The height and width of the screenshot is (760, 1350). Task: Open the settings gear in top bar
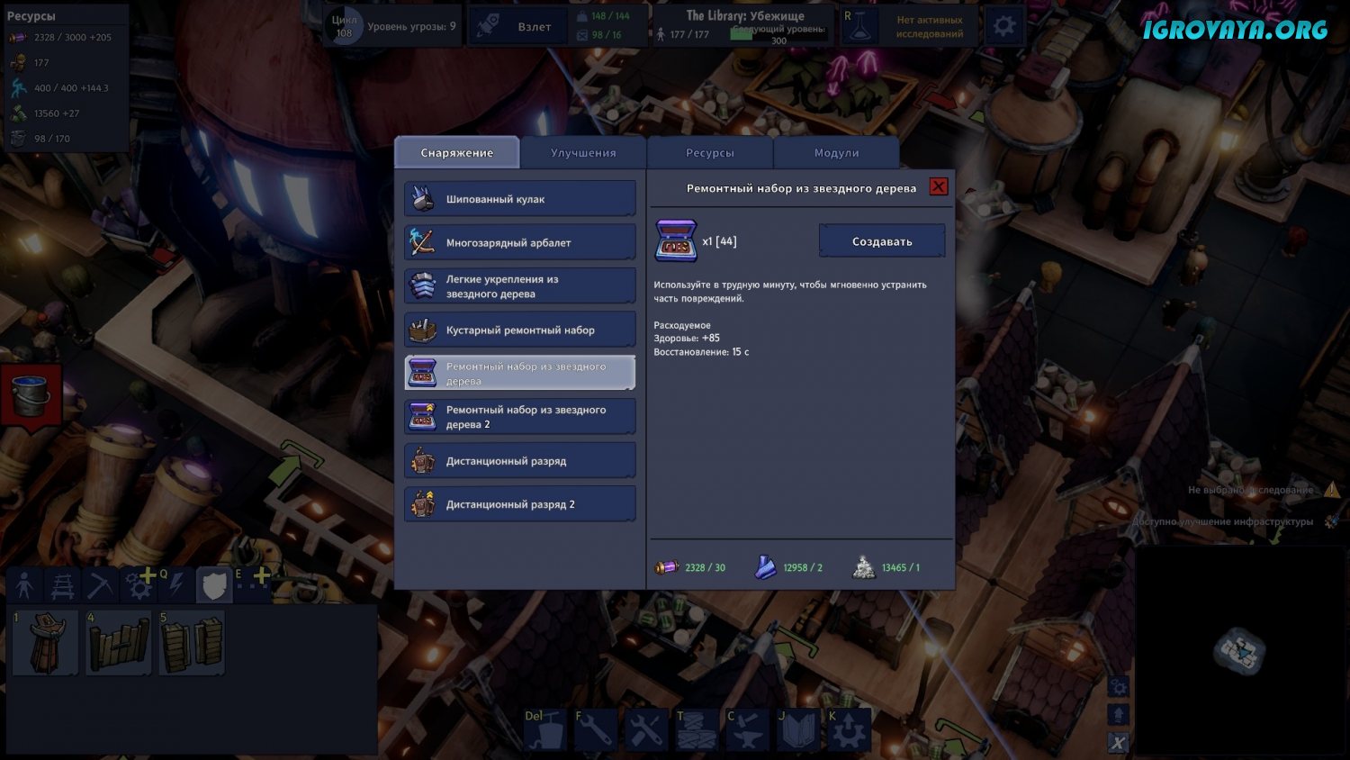[x=1003, y=26]
